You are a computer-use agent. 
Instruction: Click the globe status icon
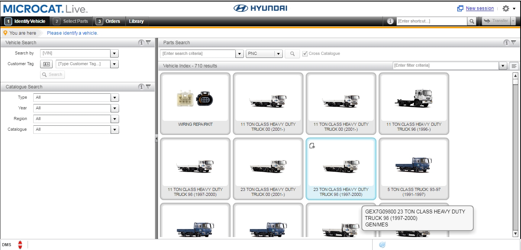click(x=382, y=245)
